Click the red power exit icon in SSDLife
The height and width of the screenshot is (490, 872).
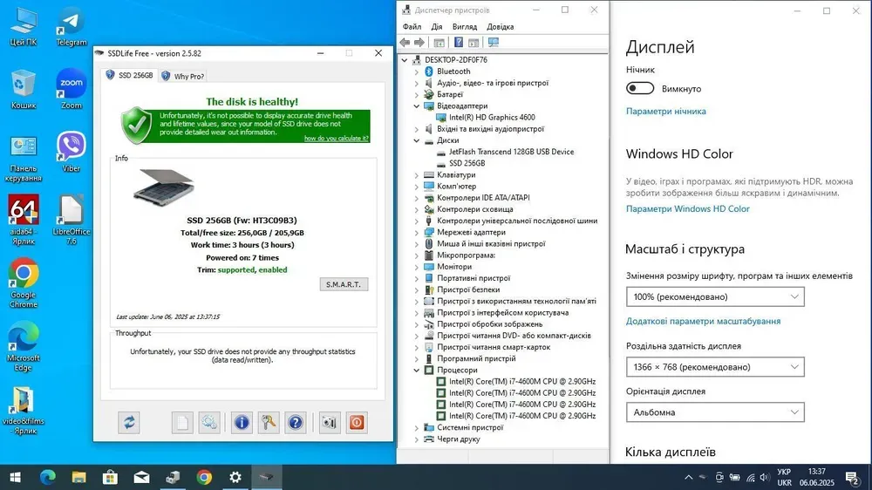356,423
